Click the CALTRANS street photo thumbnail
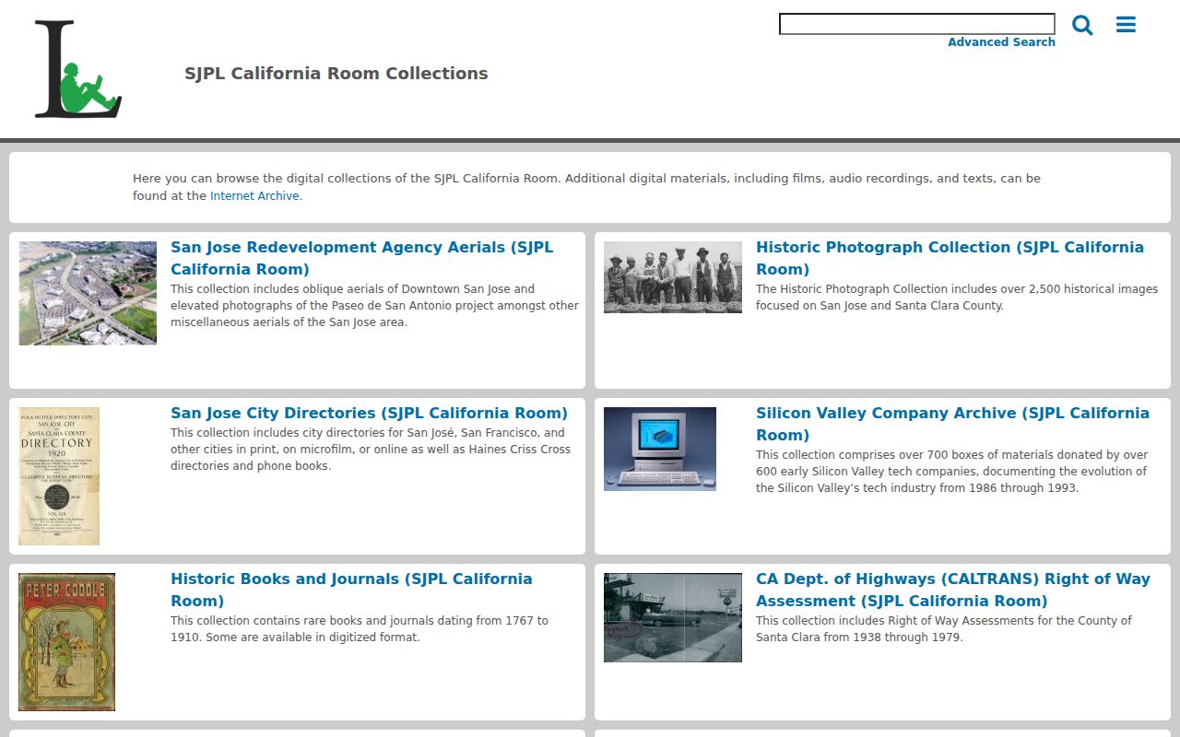Screen dimensions: 1180x737 click(673, 617)
